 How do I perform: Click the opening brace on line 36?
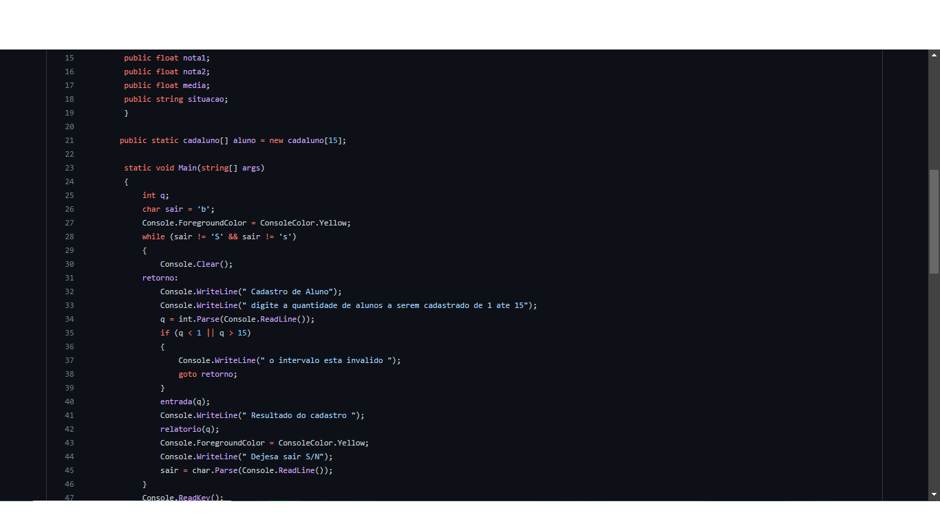[163, 346]
